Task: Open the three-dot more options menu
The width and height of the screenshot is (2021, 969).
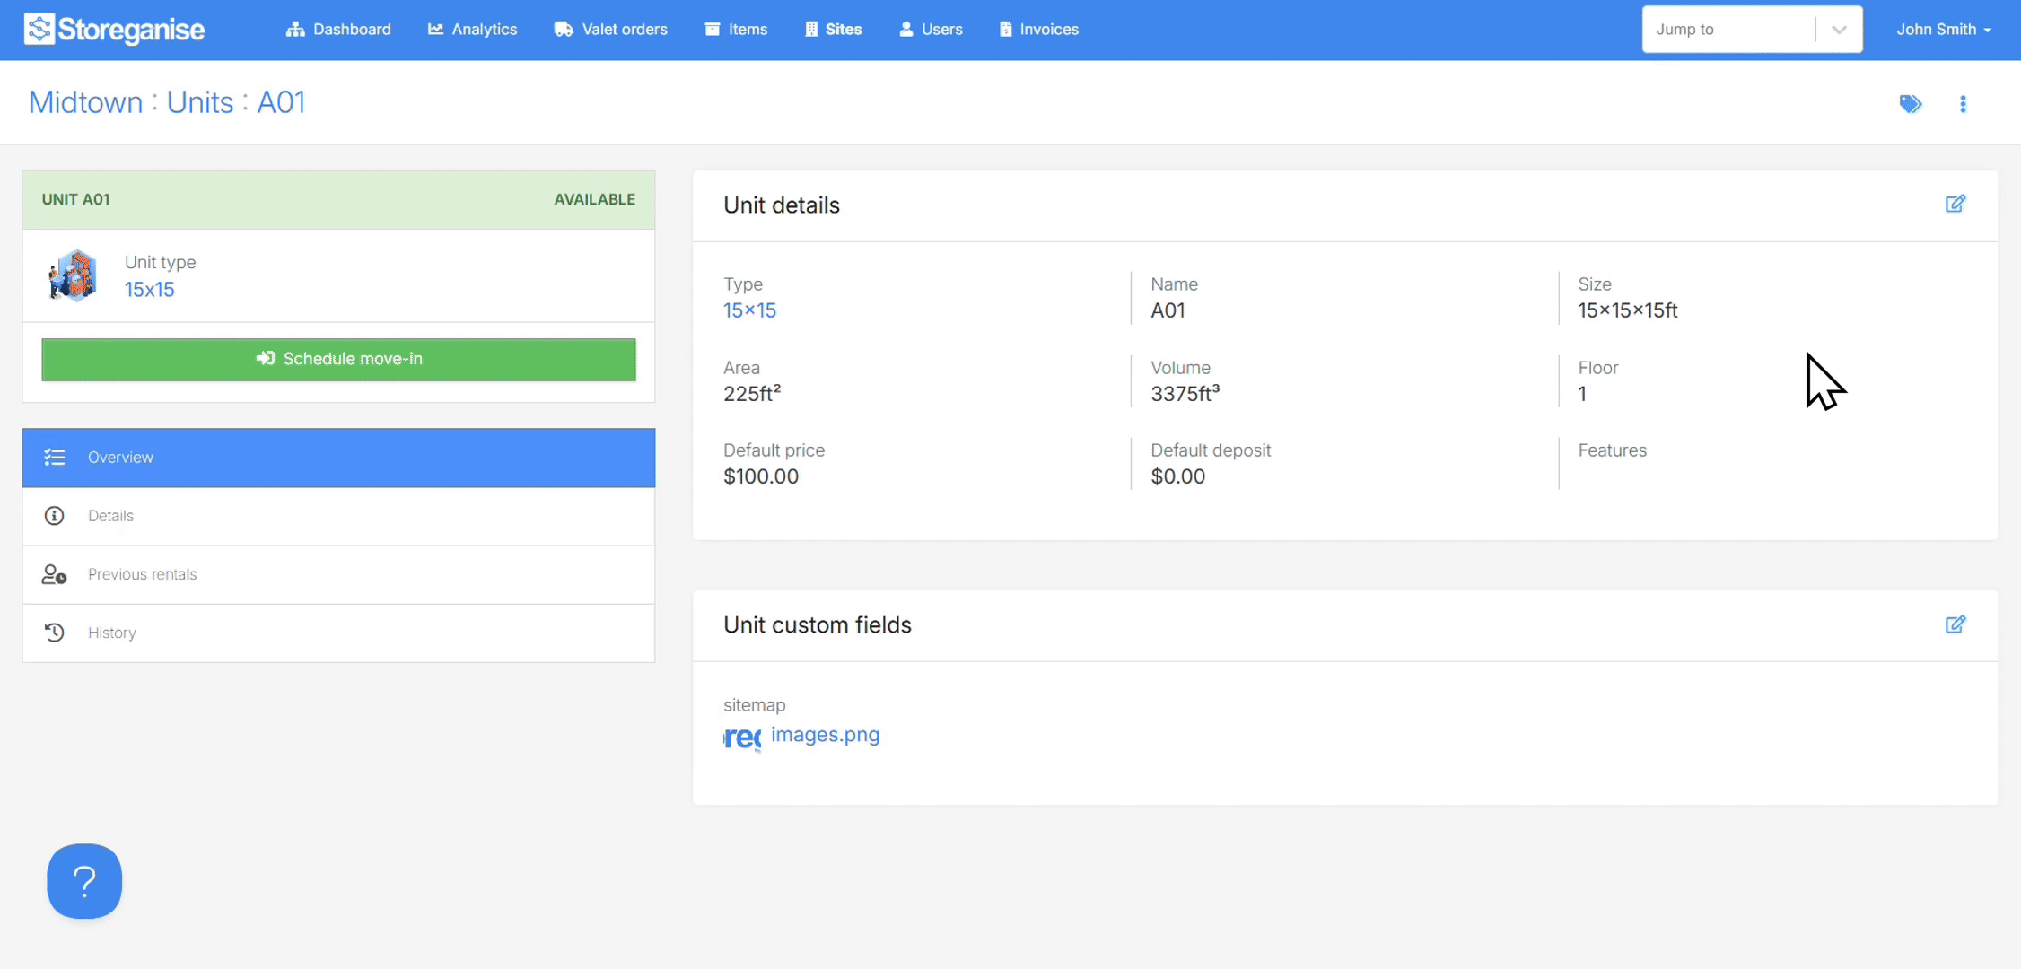Action: 1963,104
